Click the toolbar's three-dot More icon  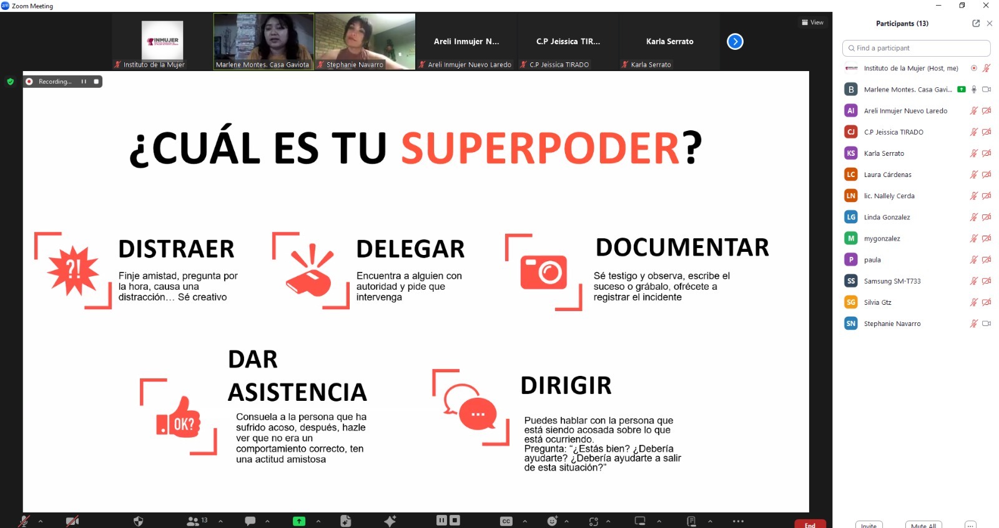pyautogui.click(x=738, y=521)
